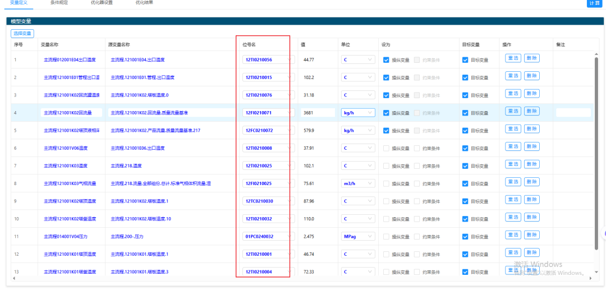Screen dimensions: 606x290
Task: Open the 优化器设置 tab
Action: [x=102, y=2]
